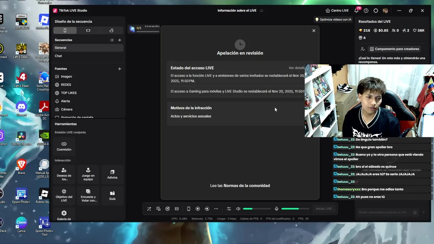Select the dual-screen layout tab
Viewport: 434px width, 244px height.
pos(111,30)
